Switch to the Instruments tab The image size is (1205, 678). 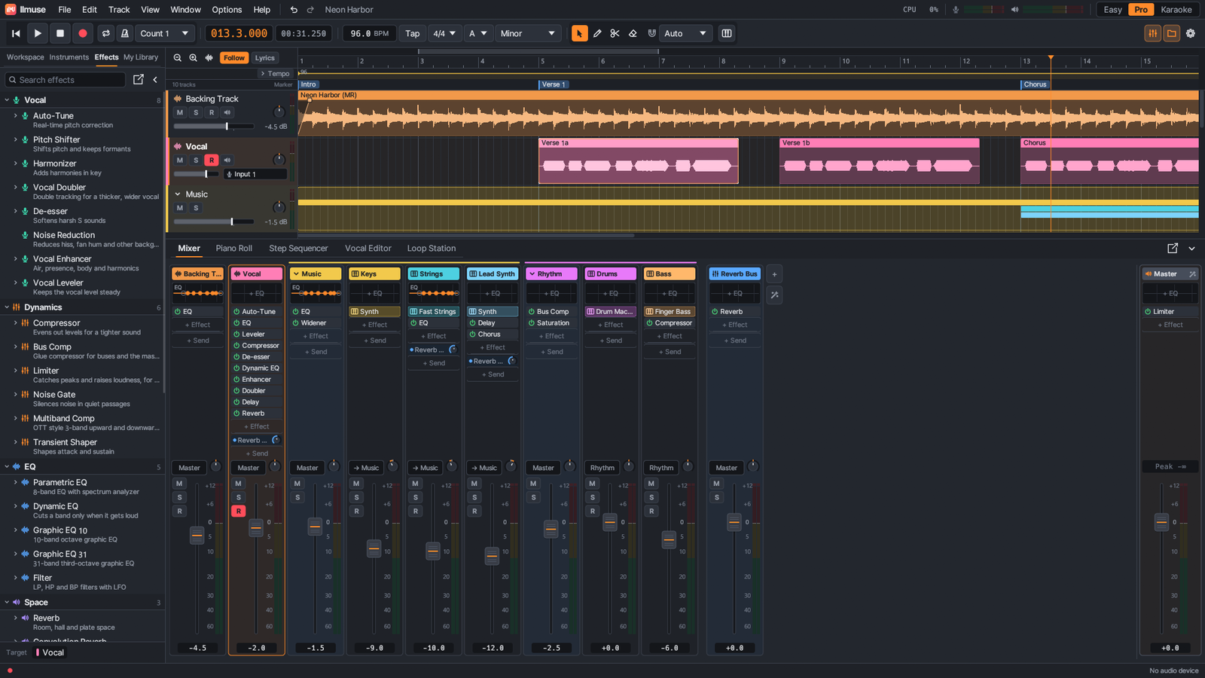point(69,57)
